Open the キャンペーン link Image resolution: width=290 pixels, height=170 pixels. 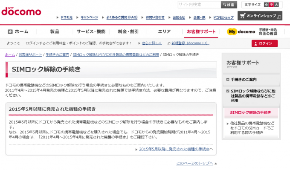coord(89,17)
